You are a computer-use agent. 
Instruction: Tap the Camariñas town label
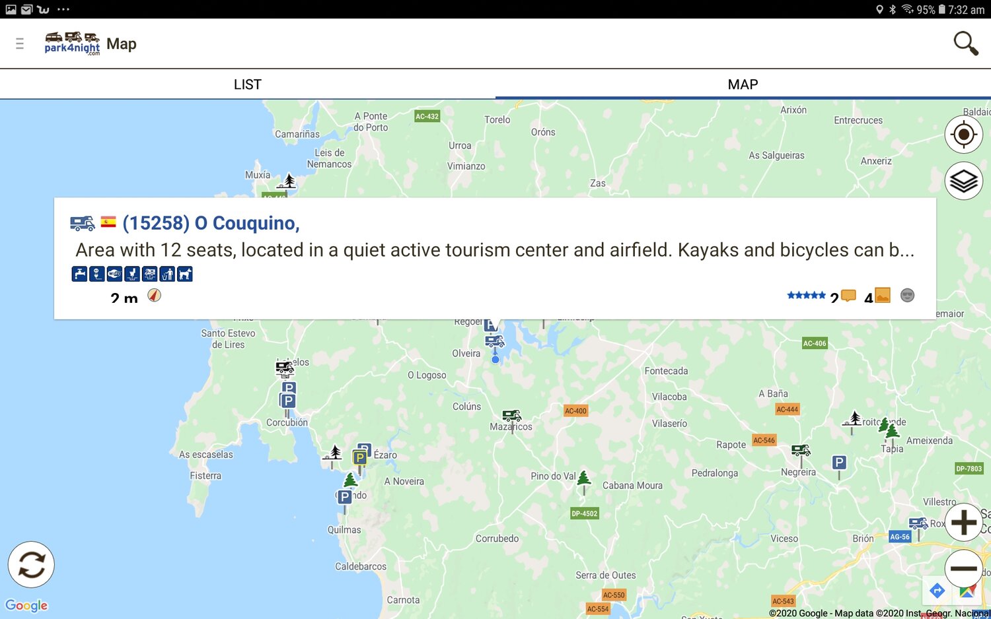[297, 134]
